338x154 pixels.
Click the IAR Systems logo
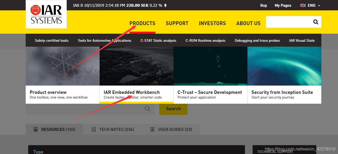pyautogui.click(x=46, y=14)
